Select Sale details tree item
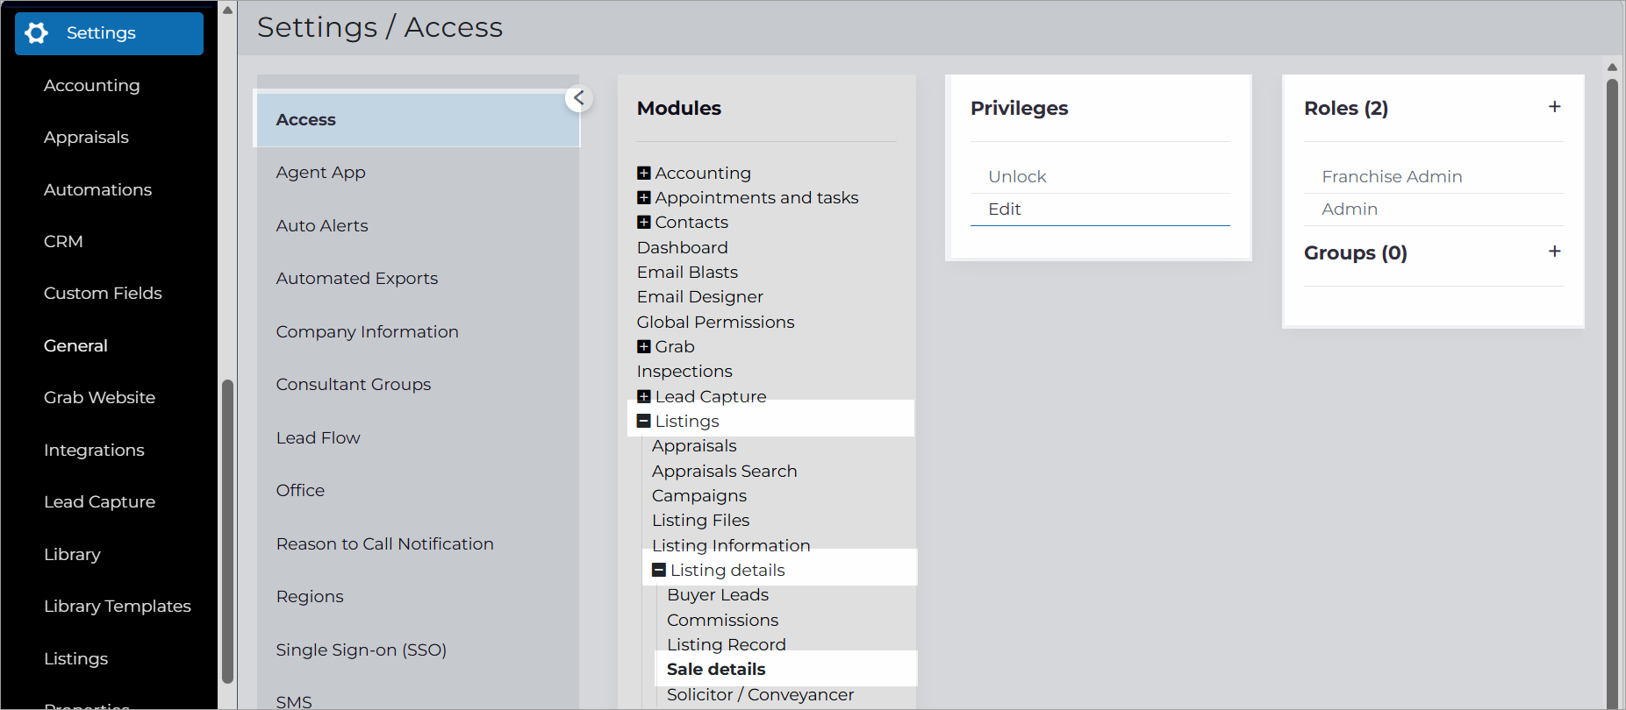 pyautogui.click(x=716, y=670)
